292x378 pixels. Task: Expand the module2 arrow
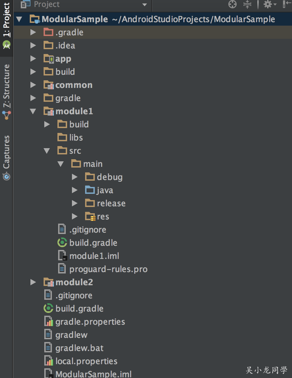pyautogui.click(x=33, y=282)
